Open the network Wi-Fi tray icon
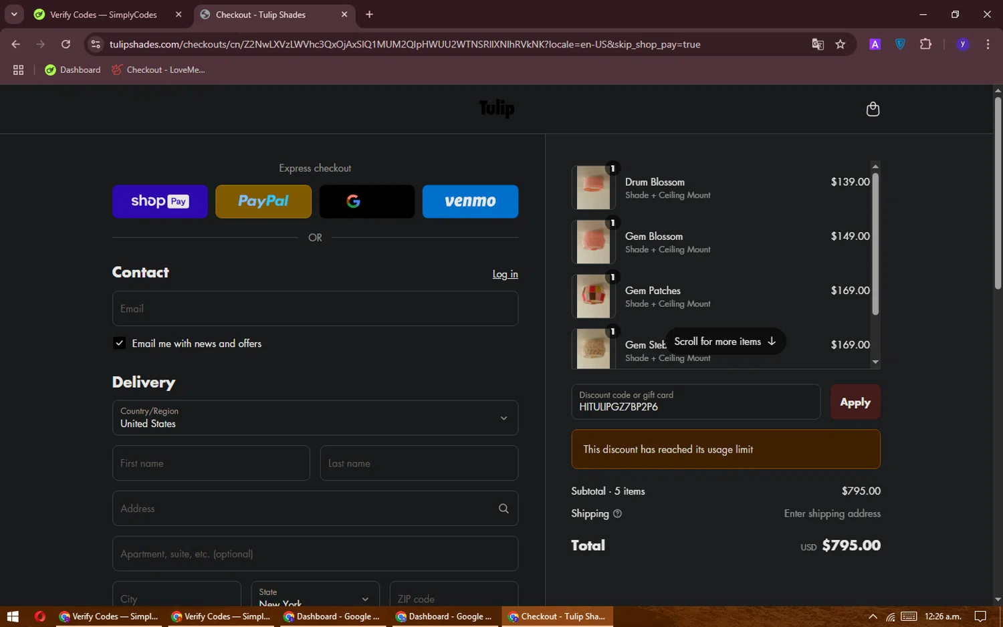Viewport: 1003px width, 627px height. [891, 616]
